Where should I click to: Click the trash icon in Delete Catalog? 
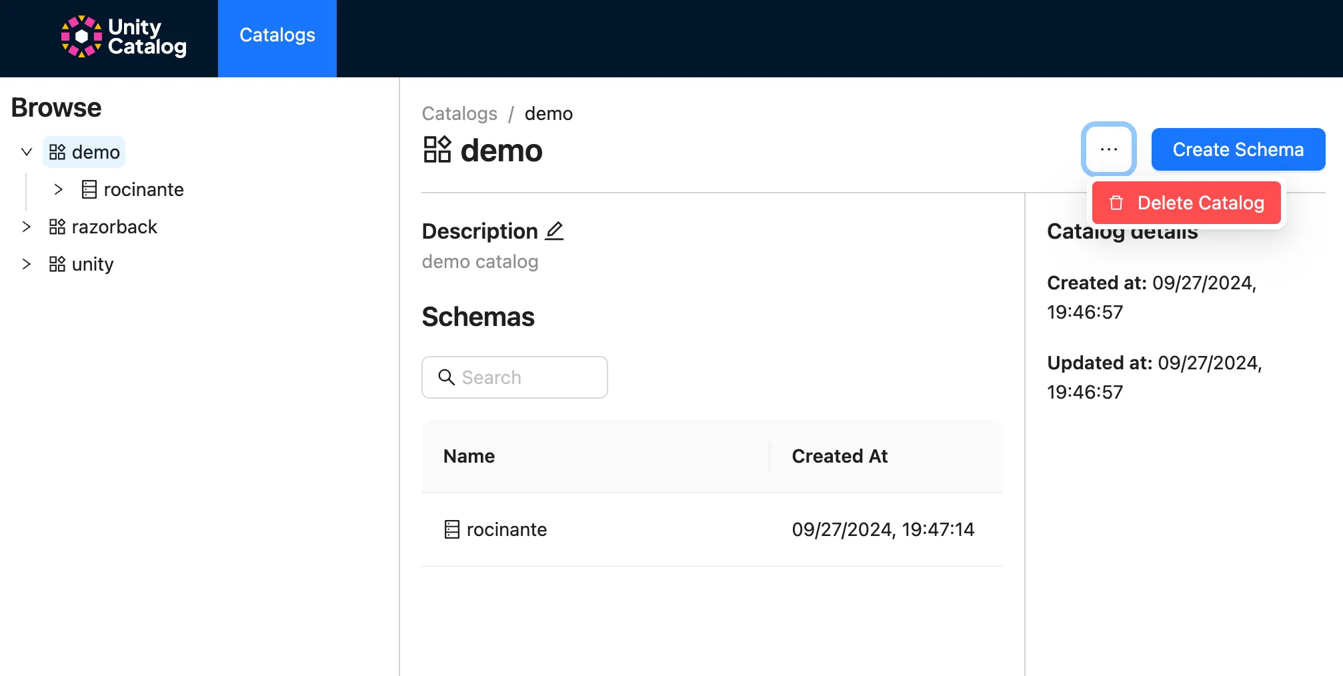pyautogui.click(x=1116, y=203)
